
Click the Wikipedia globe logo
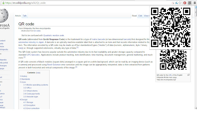coord(4,16)
